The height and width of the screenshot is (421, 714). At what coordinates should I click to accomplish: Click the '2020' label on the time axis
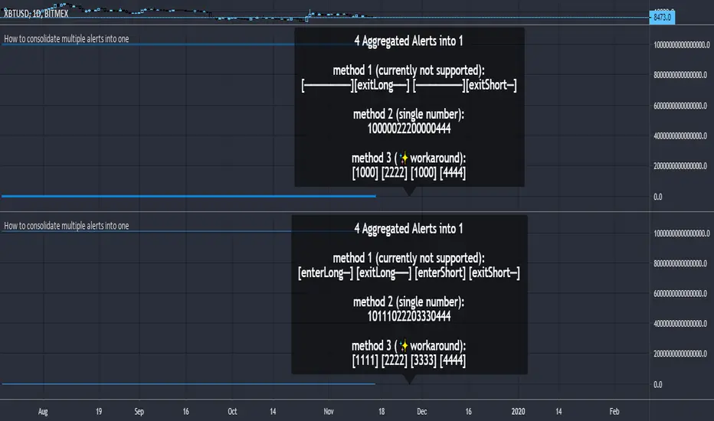(520, 411)
